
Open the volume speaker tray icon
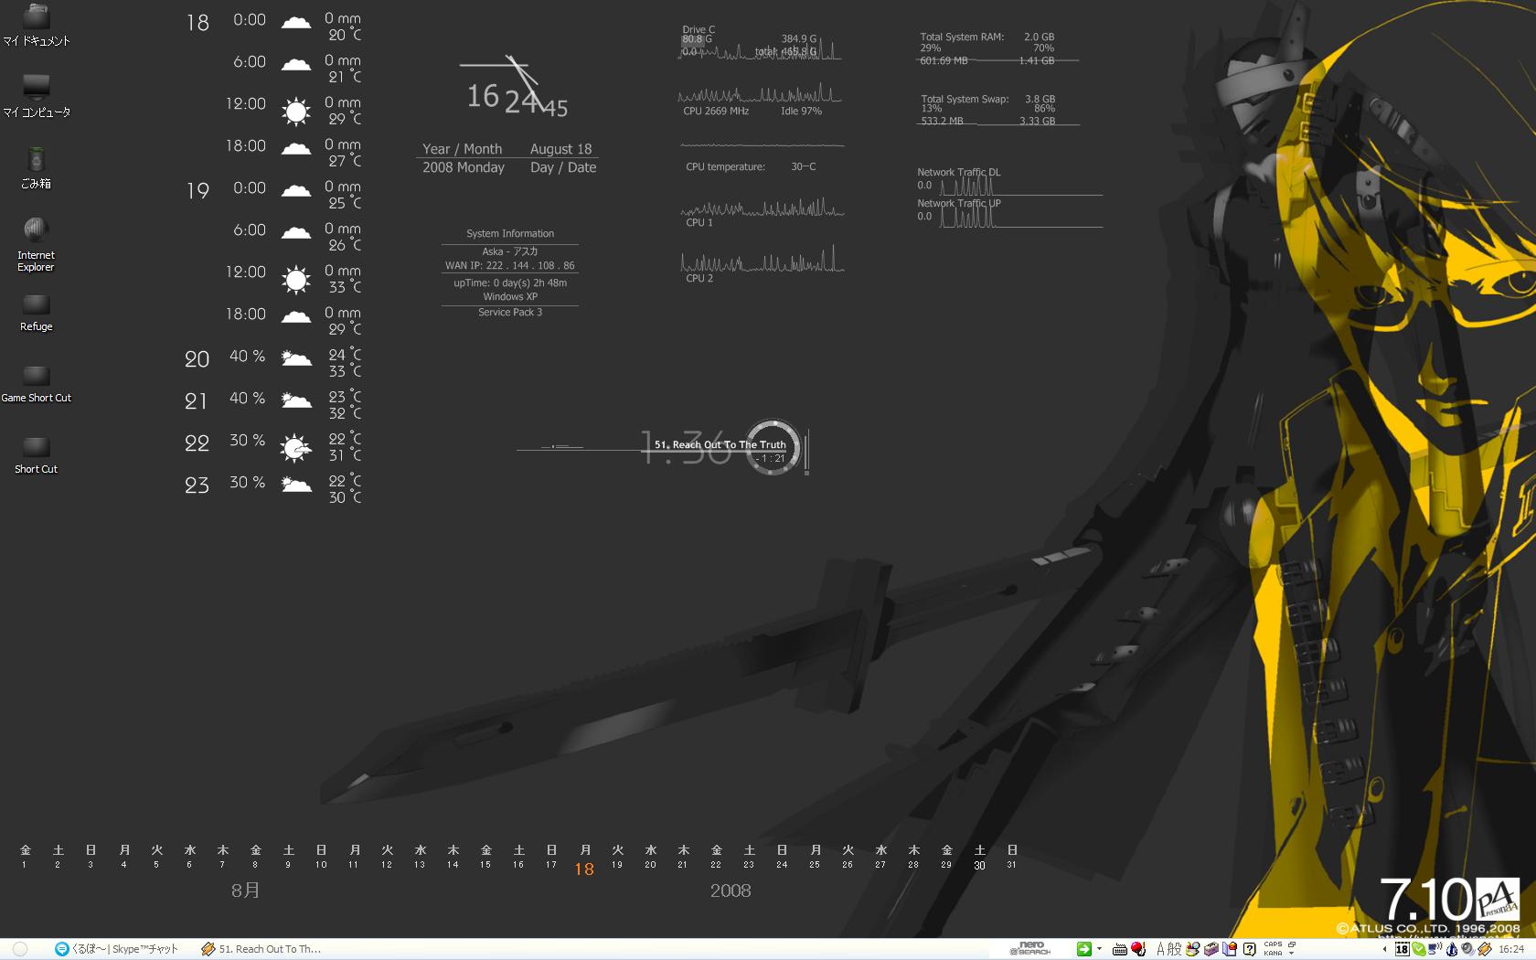1467,949
